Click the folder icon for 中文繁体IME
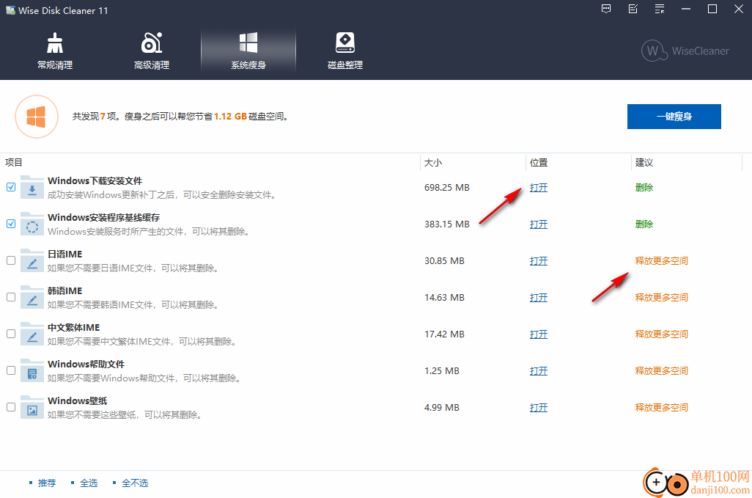 tap(32, 334)
